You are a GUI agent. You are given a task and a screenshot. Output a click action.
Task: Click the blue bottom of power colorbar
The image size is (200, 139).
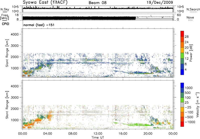point(182,72)
